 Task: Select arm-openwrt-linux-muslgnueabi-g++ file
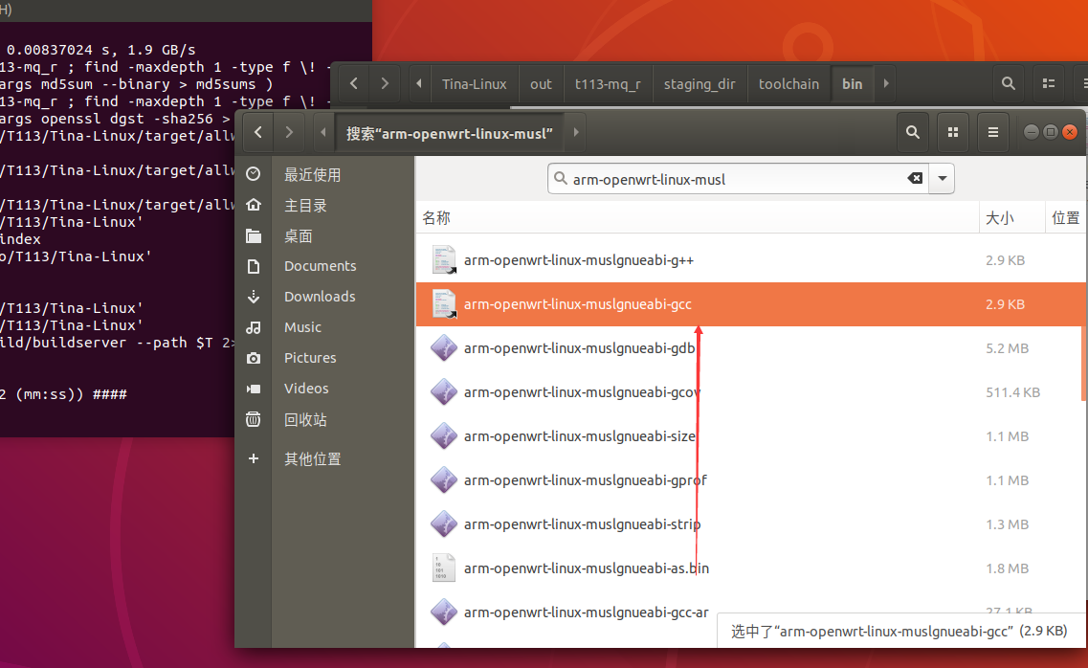(x=751, y=260)
